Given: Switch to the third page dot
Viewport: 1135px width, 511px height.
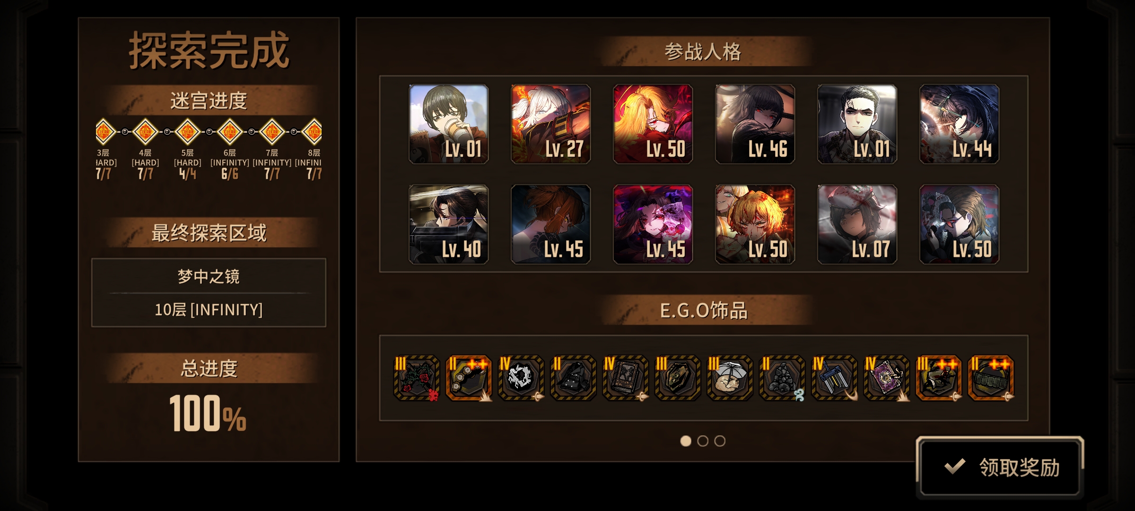Looking at the screenshot, I should tap(720, 441).
